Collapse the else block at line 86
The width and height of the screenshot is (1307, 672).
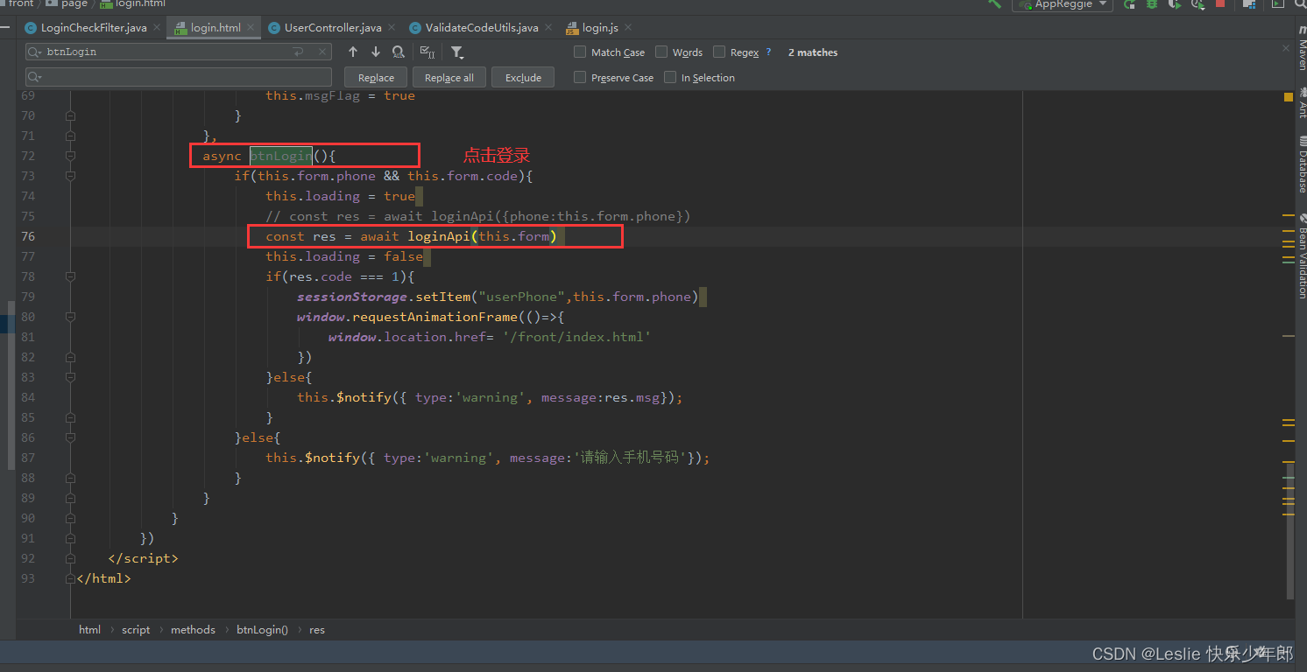point(70,437)
